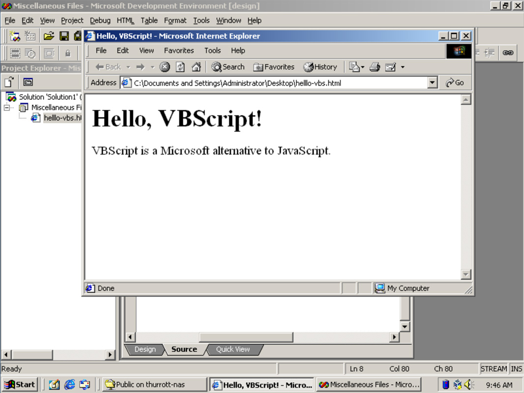This screenshot has height=393, width=524.
Task: Click the Save floppy disk icon
Action: [64, 36]
